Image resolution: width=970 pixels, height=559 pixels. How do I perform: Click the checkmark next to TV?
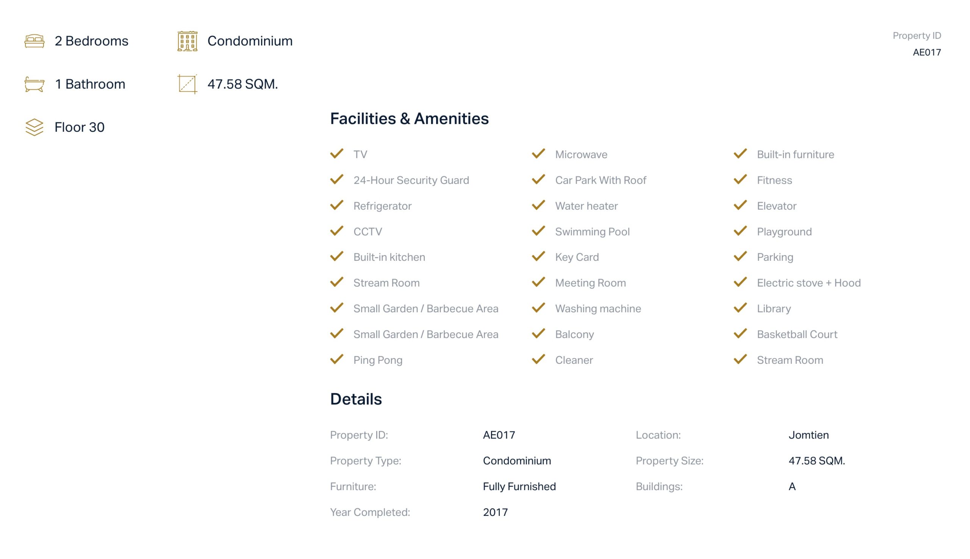coord(336,154)
